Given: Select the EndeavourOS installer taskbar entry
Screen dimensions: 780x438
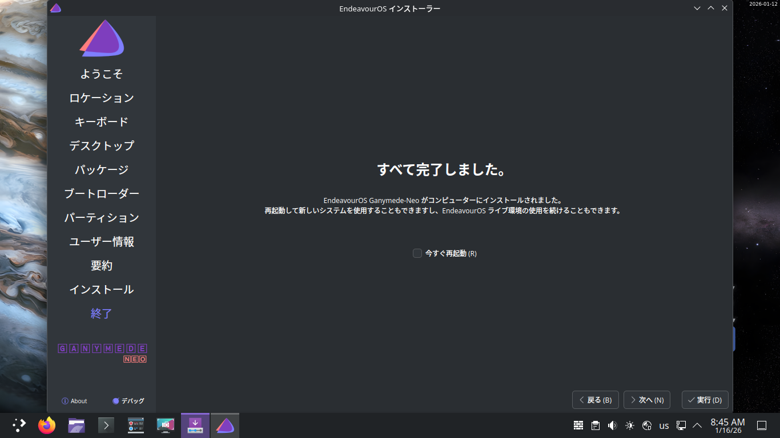Looking at the screenshot, I should point(225,425).
